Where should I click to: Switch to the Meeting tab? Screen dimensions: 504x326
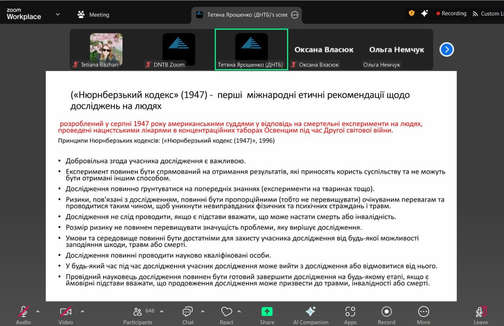(94, 15)
